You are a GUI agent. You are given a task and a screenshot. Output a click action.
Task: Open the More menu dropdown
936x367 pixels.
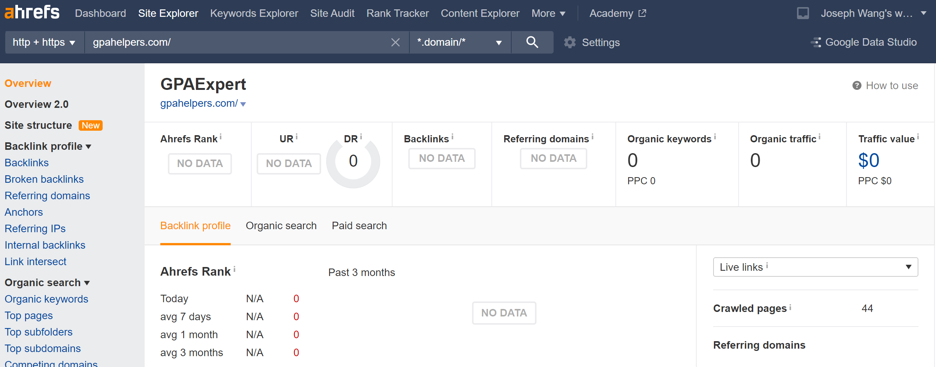pos(548,13)
